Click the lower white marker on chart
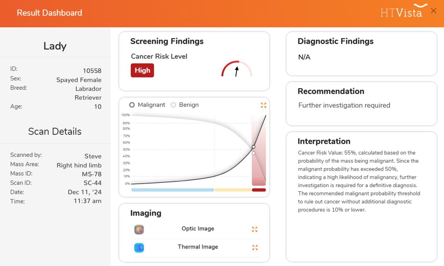The height and width of the screenshot is (266, 444). (254, 153)
